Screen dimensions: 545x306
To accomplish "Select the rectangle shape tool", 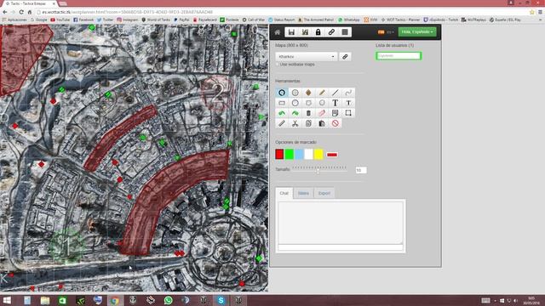I will coord(282,103).
